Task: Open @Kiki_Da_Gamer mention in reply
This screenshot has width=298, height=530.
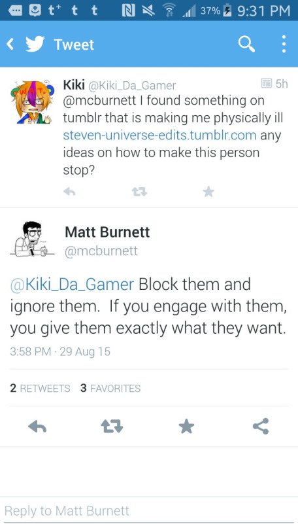Action: (72, 284)
